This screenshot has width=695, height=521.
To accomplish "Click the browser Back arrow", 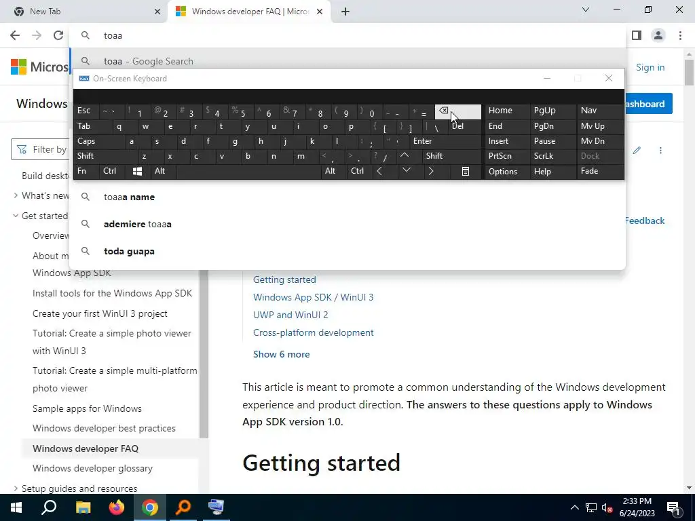I will tap(15, 35).
